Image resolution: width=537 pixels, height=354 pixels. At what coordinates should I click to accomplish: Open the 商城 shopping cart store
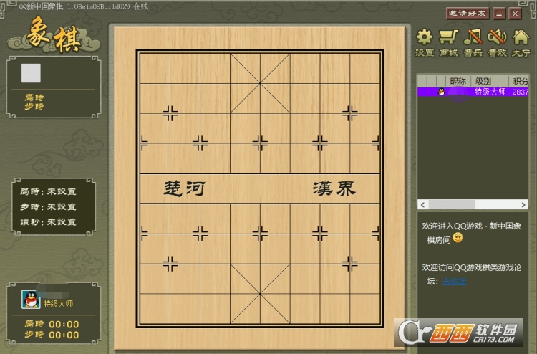448,41
